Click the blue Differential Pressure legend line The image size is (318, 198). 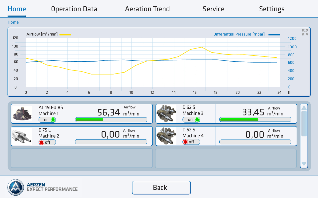tap(274, 34)
